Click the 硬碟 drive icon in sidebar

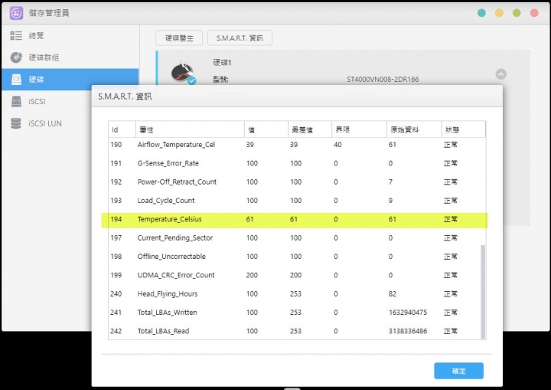click(16, 80)
